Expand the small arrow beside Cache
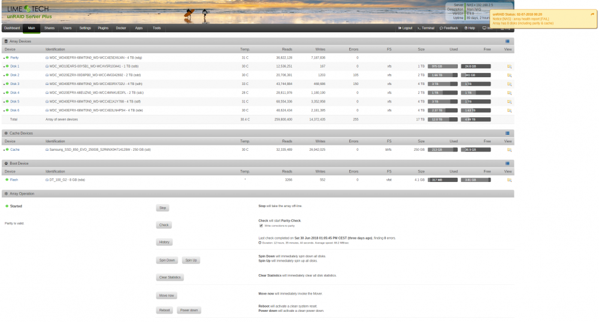The width and height of the screenshot is (599, 322). click(x=4, y=150)
